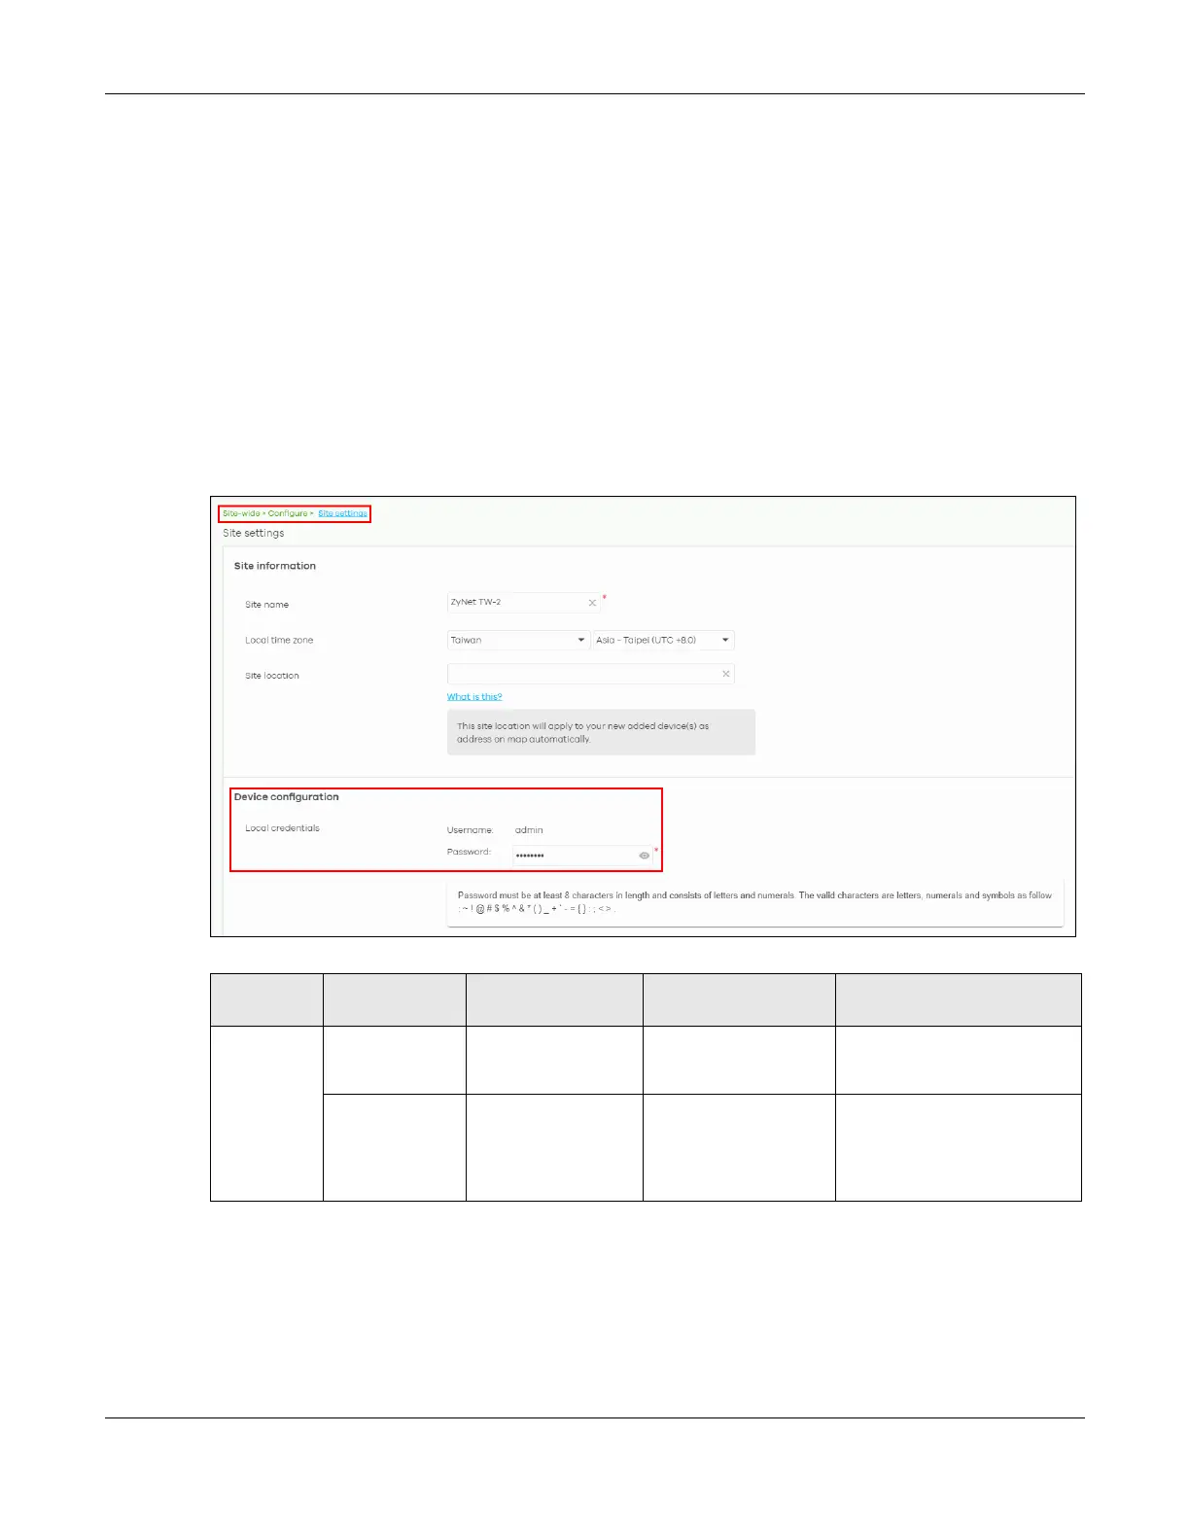
Task: Click the Local credentials label
Action: 282,828
